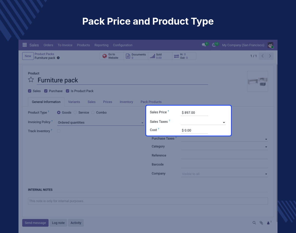296x233 pixels.
Task: Switch to the Variants tab
Action: [74, 102]
